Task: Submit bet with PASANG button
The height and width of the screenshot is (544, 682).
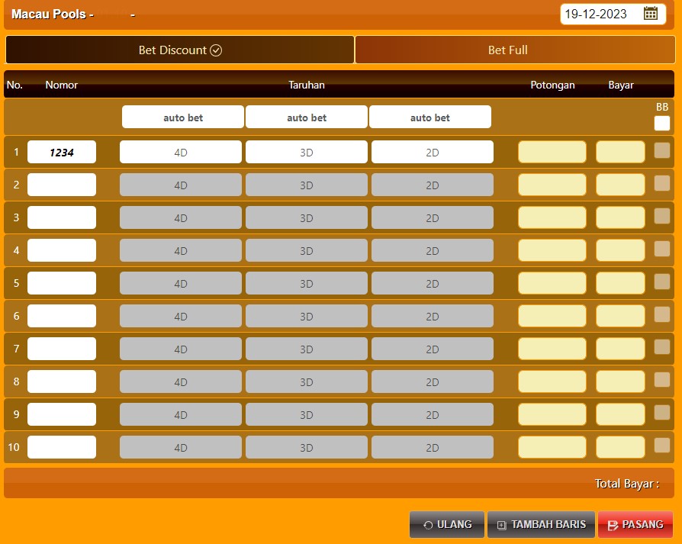Action: [x=635, y=525]
